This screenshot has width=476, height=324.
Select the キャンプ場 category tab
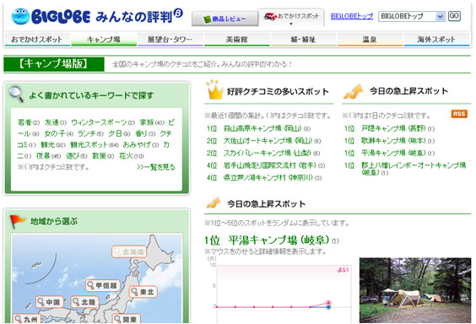(104, 40)
